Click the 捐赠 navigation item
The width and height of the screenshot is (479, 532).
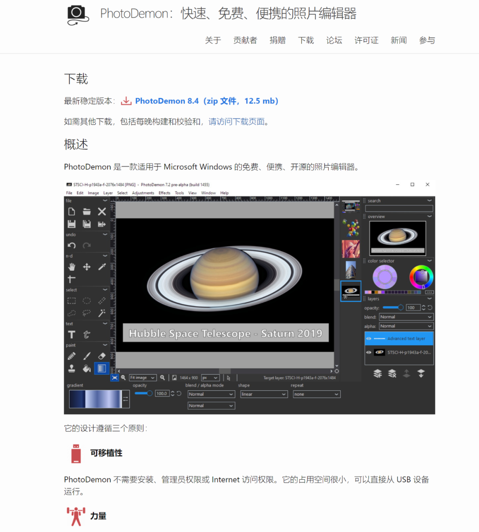278,40
